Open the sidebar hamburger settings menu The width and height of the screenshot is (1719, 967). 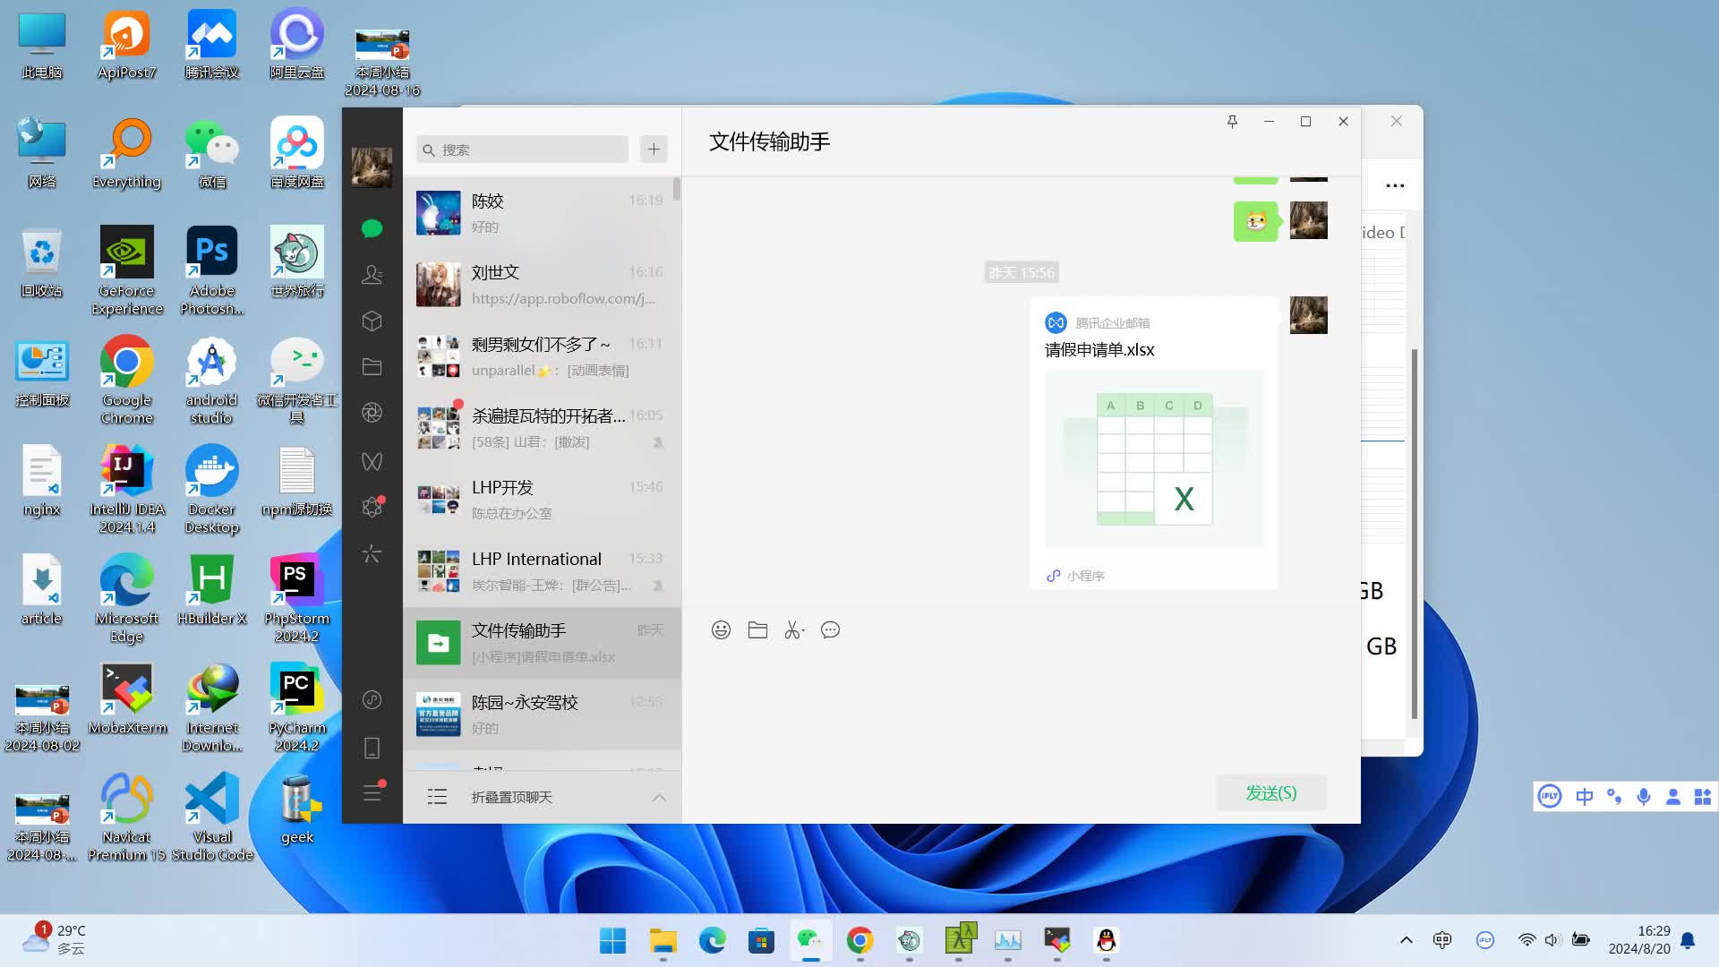click(372, 793)
